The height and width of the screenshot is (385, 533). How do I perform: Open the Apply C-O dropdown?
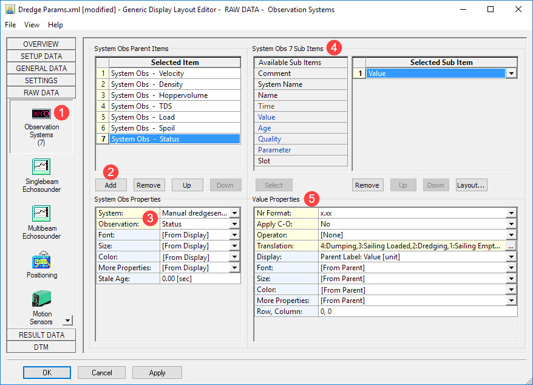coord(511,224)
